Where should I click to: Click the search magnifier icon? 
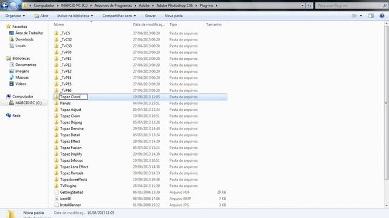pyautogui.click(x=385, y=5)
